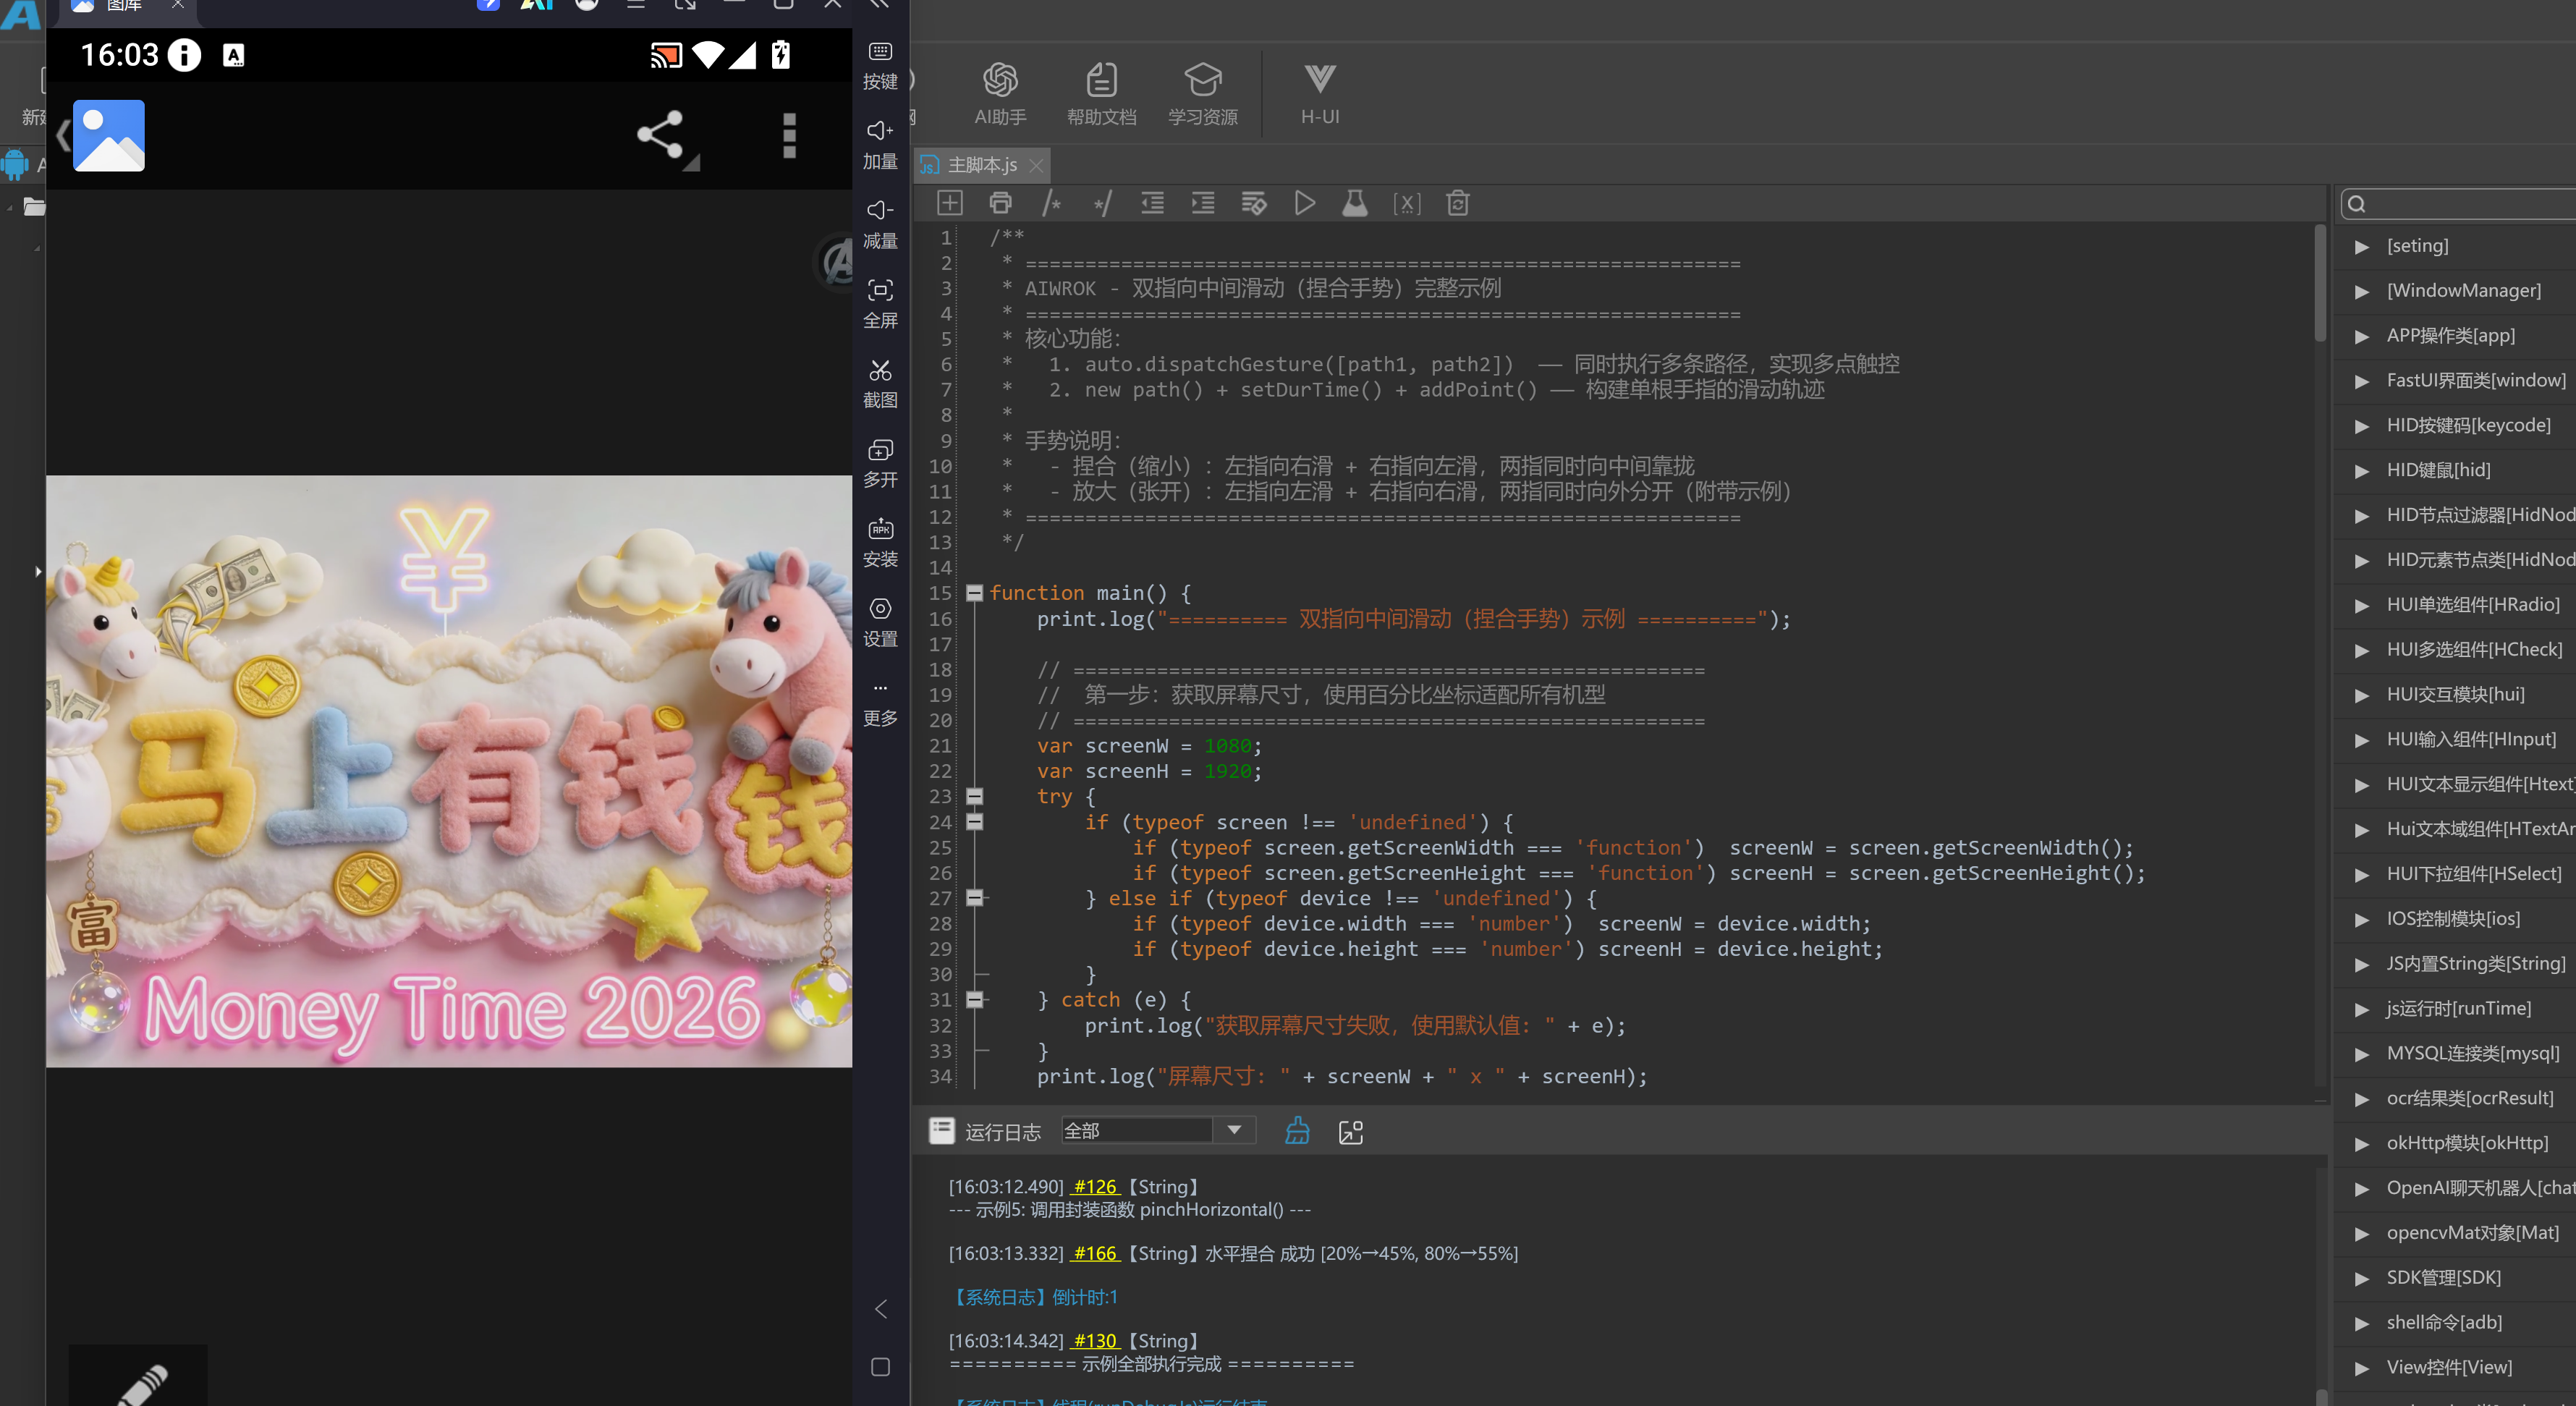Toggle 全屏 fullscreen in emulator sidebar
Image resolution: width=2576 pixels, height=1406 pixels.
tap(880, 304)
